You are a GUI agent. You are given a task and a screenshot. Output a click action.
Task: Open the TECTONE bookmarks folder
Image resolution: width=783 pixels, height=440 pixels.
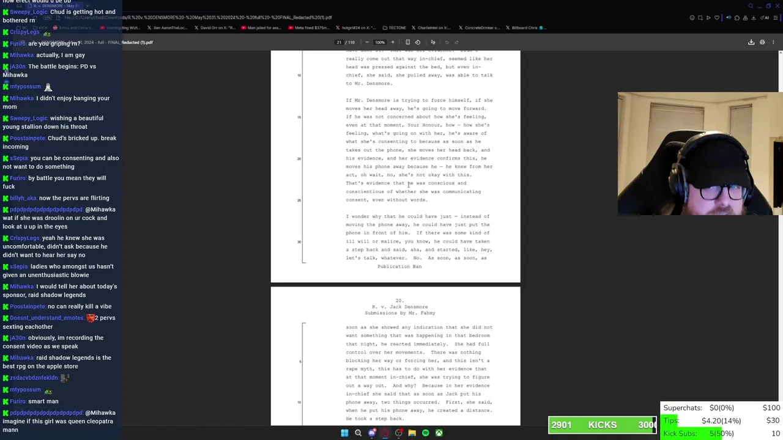[394, 28]
